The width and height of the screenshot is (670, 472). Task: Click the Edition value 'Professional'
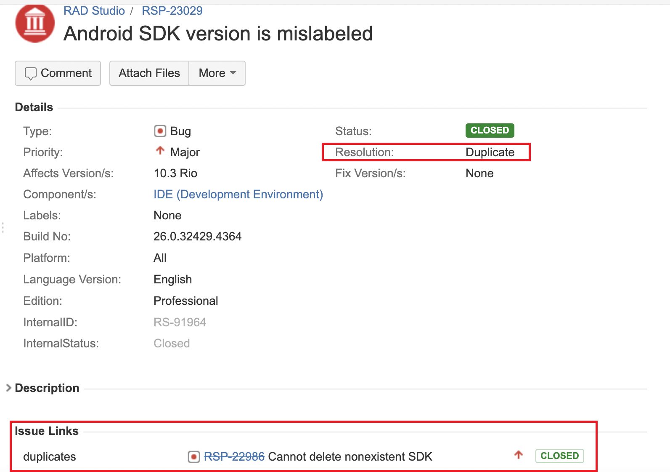186,301
